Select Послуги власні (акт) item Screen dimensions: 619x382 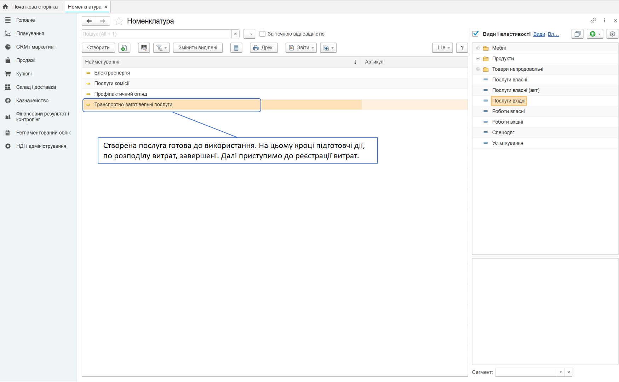tap(516, 90)
